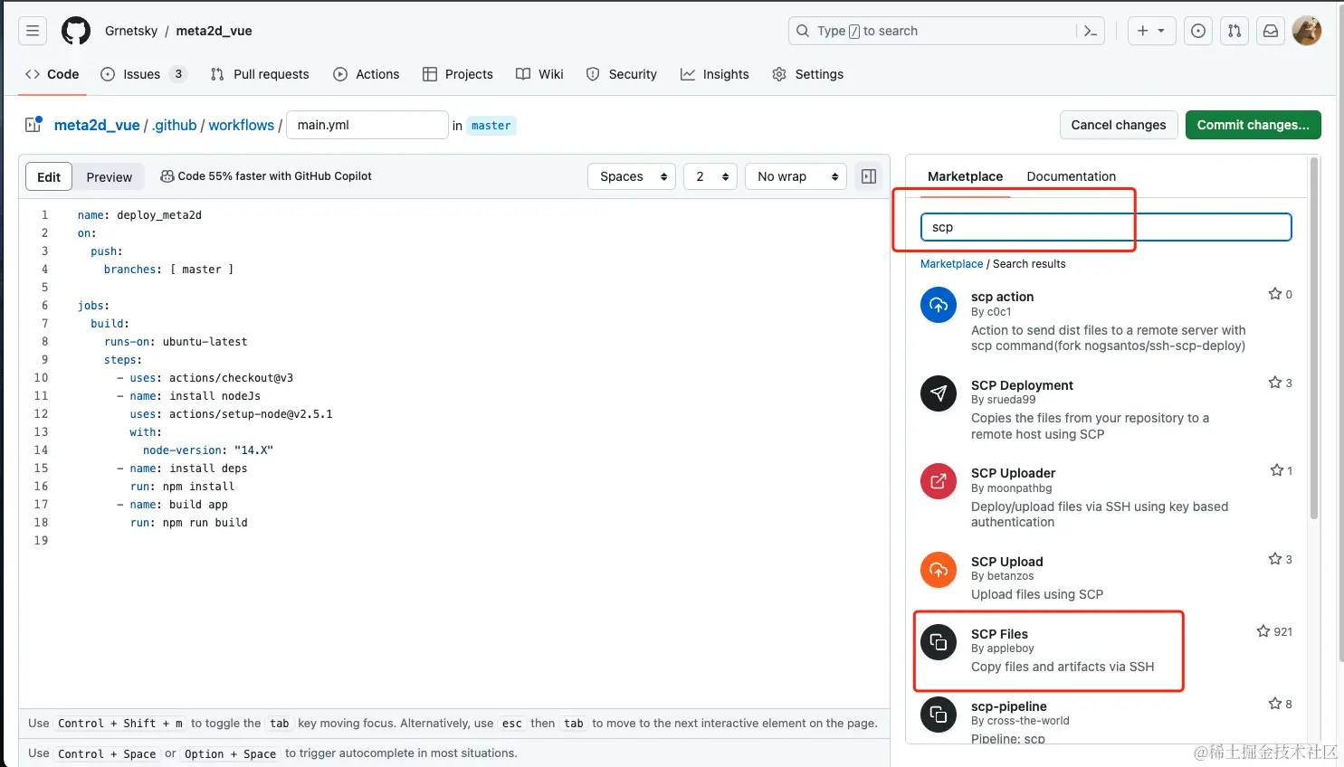Select the Edit view toggle
This screenshot has height=767, width=1344.
[x=49, y=176]
